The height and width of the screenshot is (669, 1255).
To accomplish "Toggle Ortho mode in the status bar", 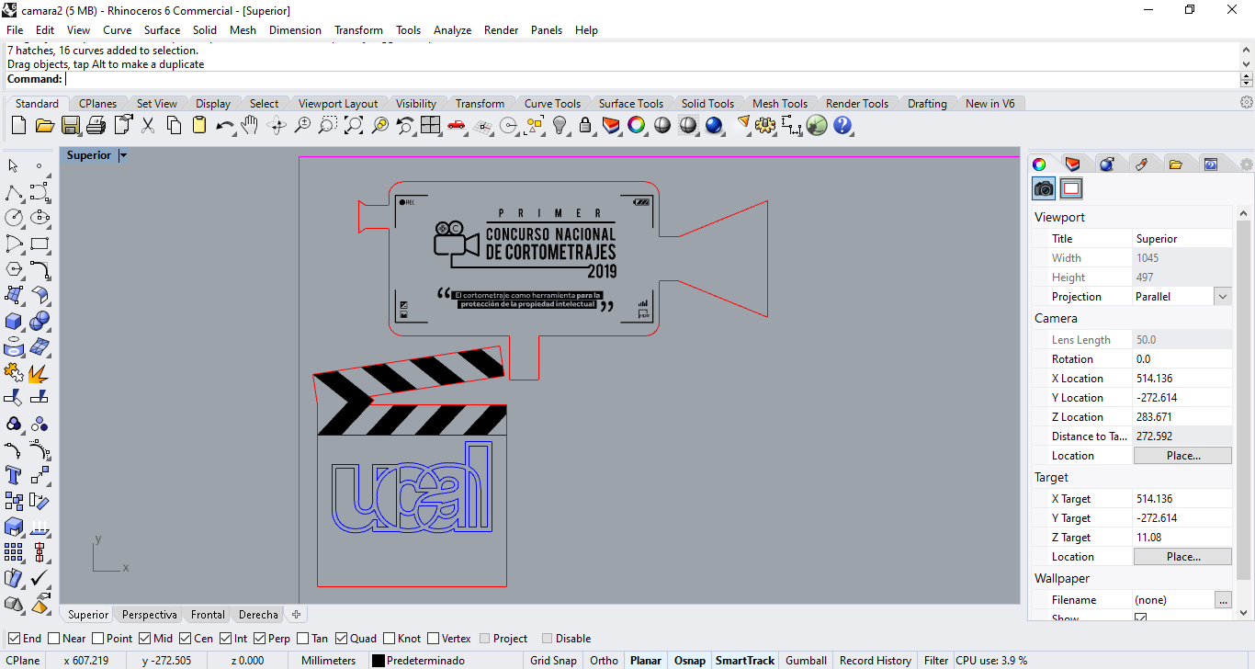I will (605, 661).
